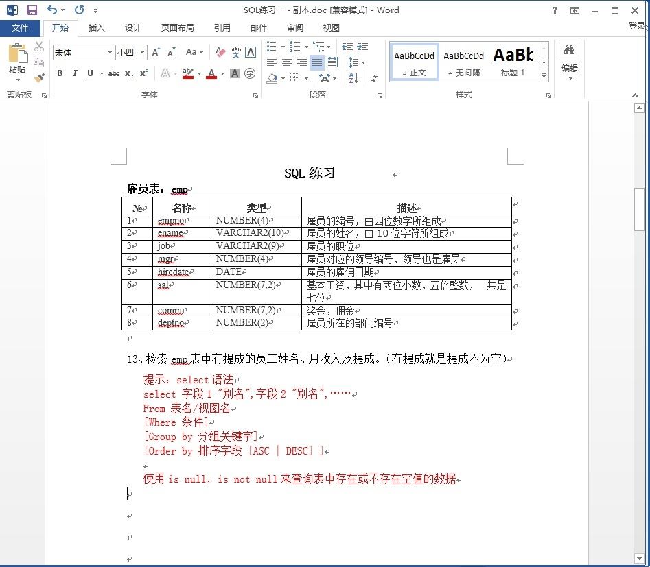Center align the paragraph
The height and width of the screenshot is (567, 650).
click(287, 62)
